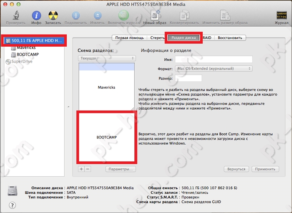This screenshot has width=292, height=213.
Task: Remove partition with minus button
Action: (x=88, y=169)
